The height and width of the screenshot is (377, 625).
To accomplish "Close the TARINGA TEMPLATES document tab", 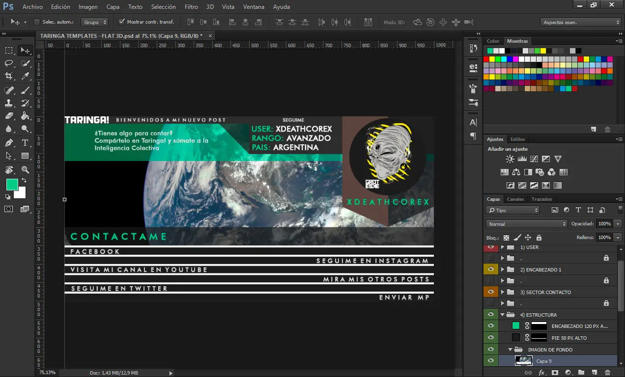I will pos(210,36).
